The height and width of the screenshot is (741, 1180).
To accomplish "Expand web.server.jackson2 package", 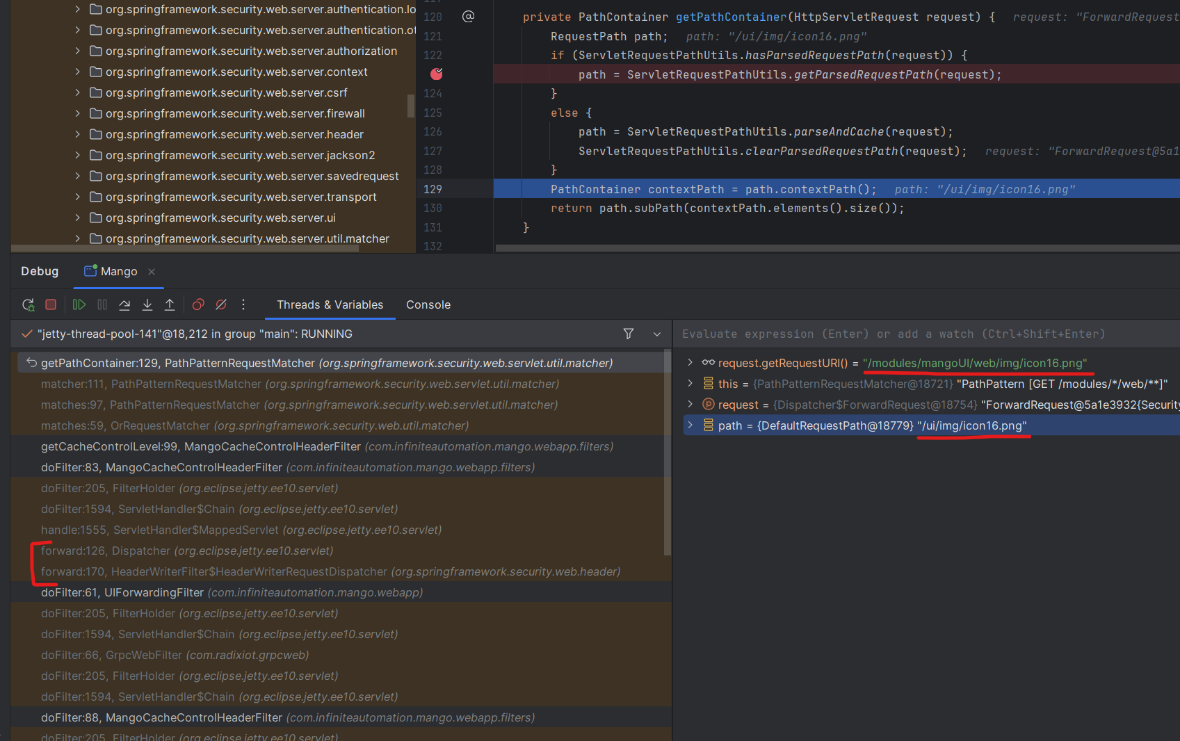I will [77, 155].
